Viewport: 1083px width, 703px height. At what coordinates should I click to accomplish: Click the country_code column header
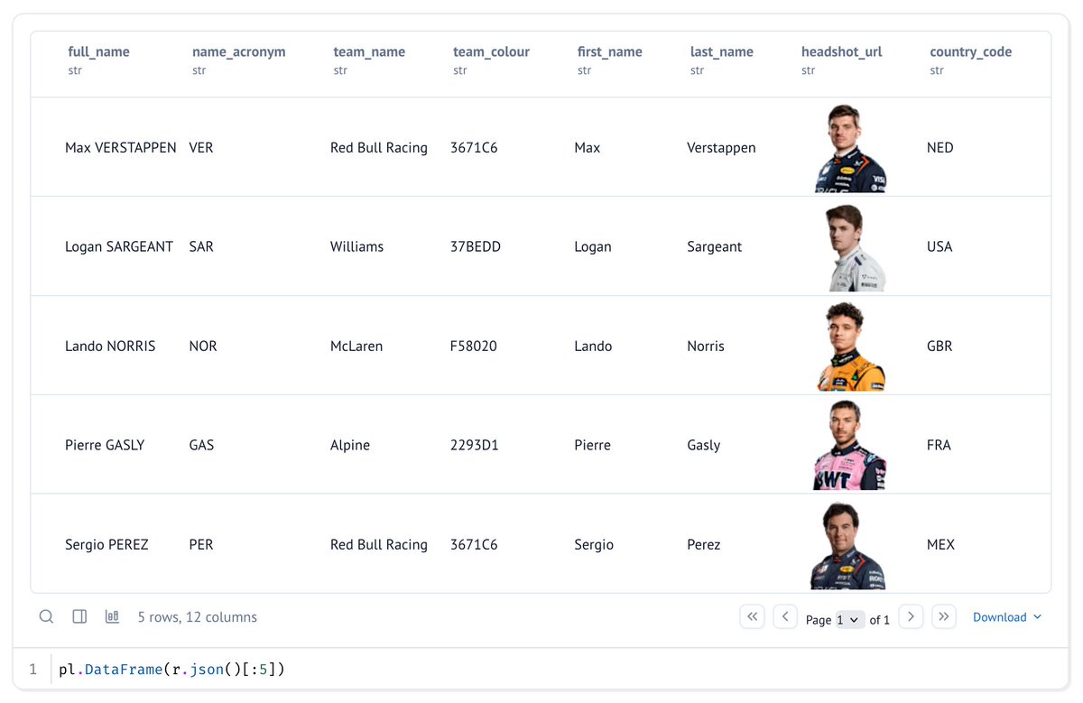tap(970, 51)
